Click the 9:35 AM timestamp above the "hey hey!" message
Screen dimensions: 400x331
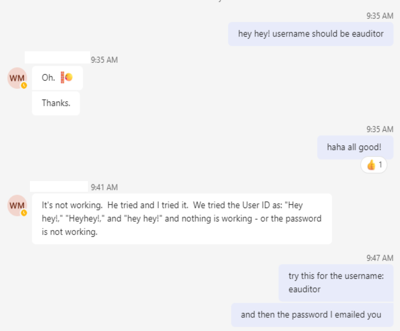(x=380, y=16)
